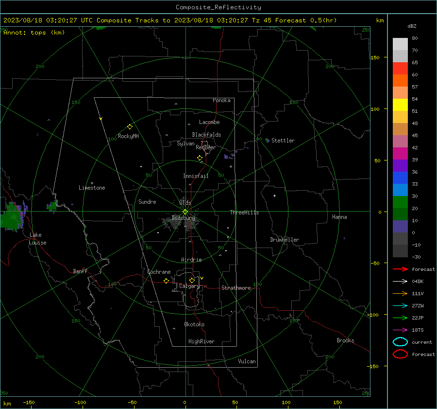This screenshot has height=409, width=437.
Task: Select the magenta swatch between 42 and 39
Action: (x=400, y=153)
